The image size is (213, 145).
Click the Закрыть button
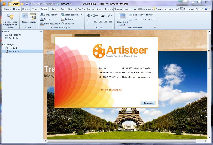(x=148, y=103)
